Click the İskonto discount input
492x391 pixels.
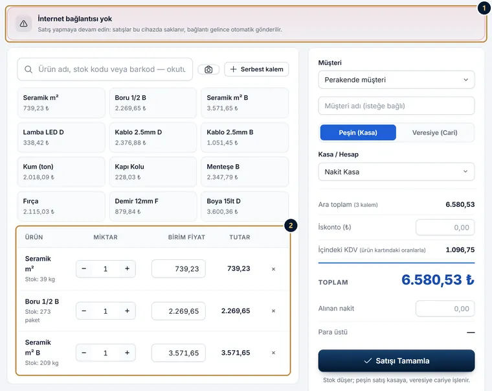point(445,227)
